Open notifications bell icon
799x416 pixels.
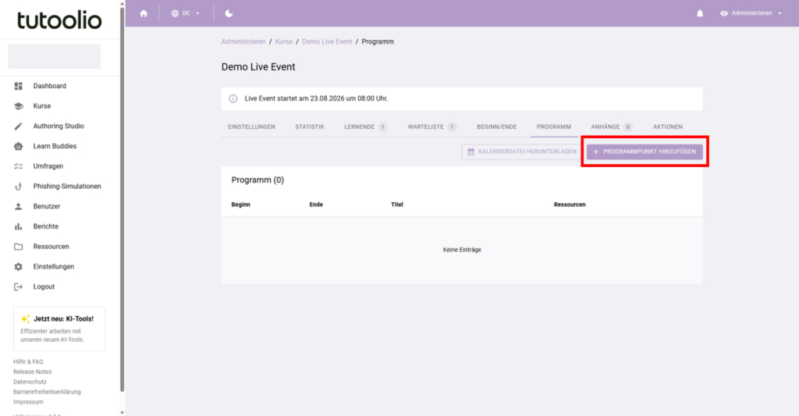coord(700,13)
